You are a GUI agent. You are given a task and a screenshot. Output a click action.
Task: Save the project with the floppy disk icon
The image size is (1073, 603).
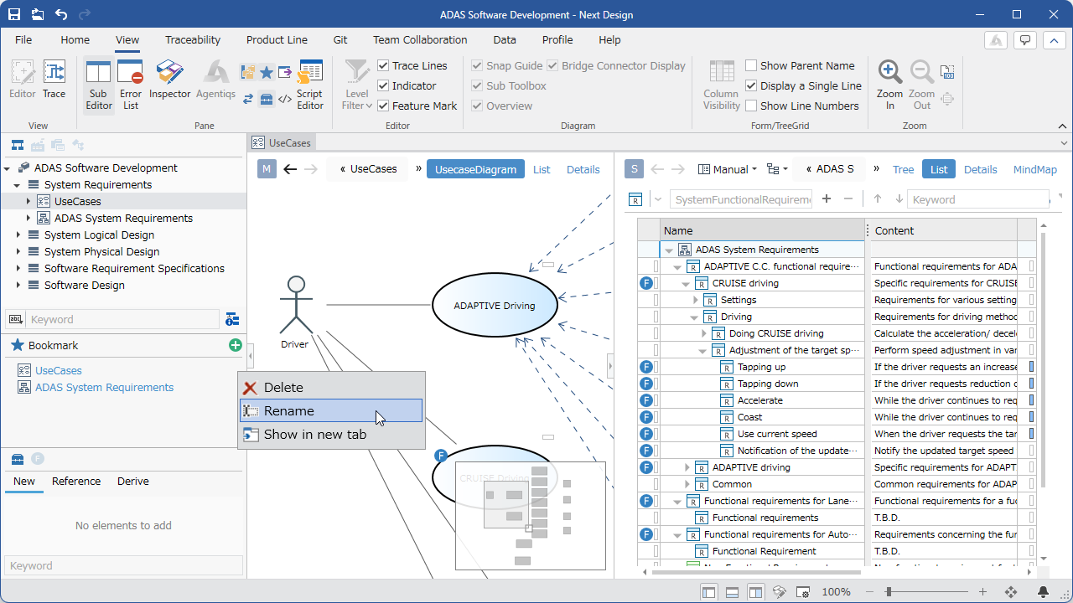click(14, 14)
